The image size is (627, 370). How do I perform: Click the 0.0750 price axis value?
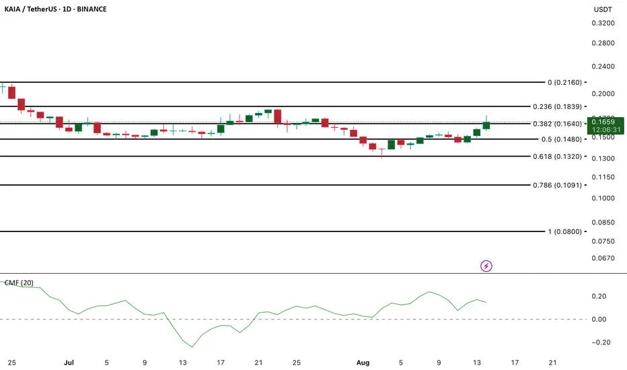[603, 242]
